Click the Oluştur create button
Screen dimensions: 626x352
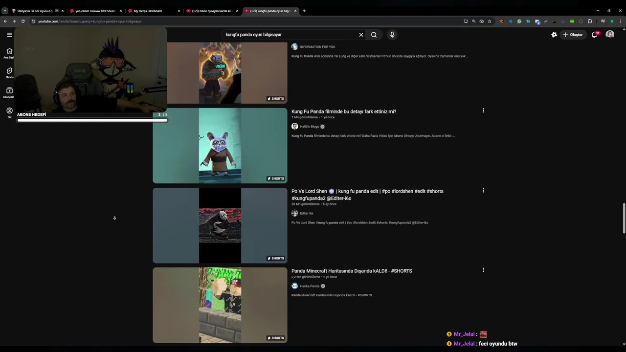(573, 35)
